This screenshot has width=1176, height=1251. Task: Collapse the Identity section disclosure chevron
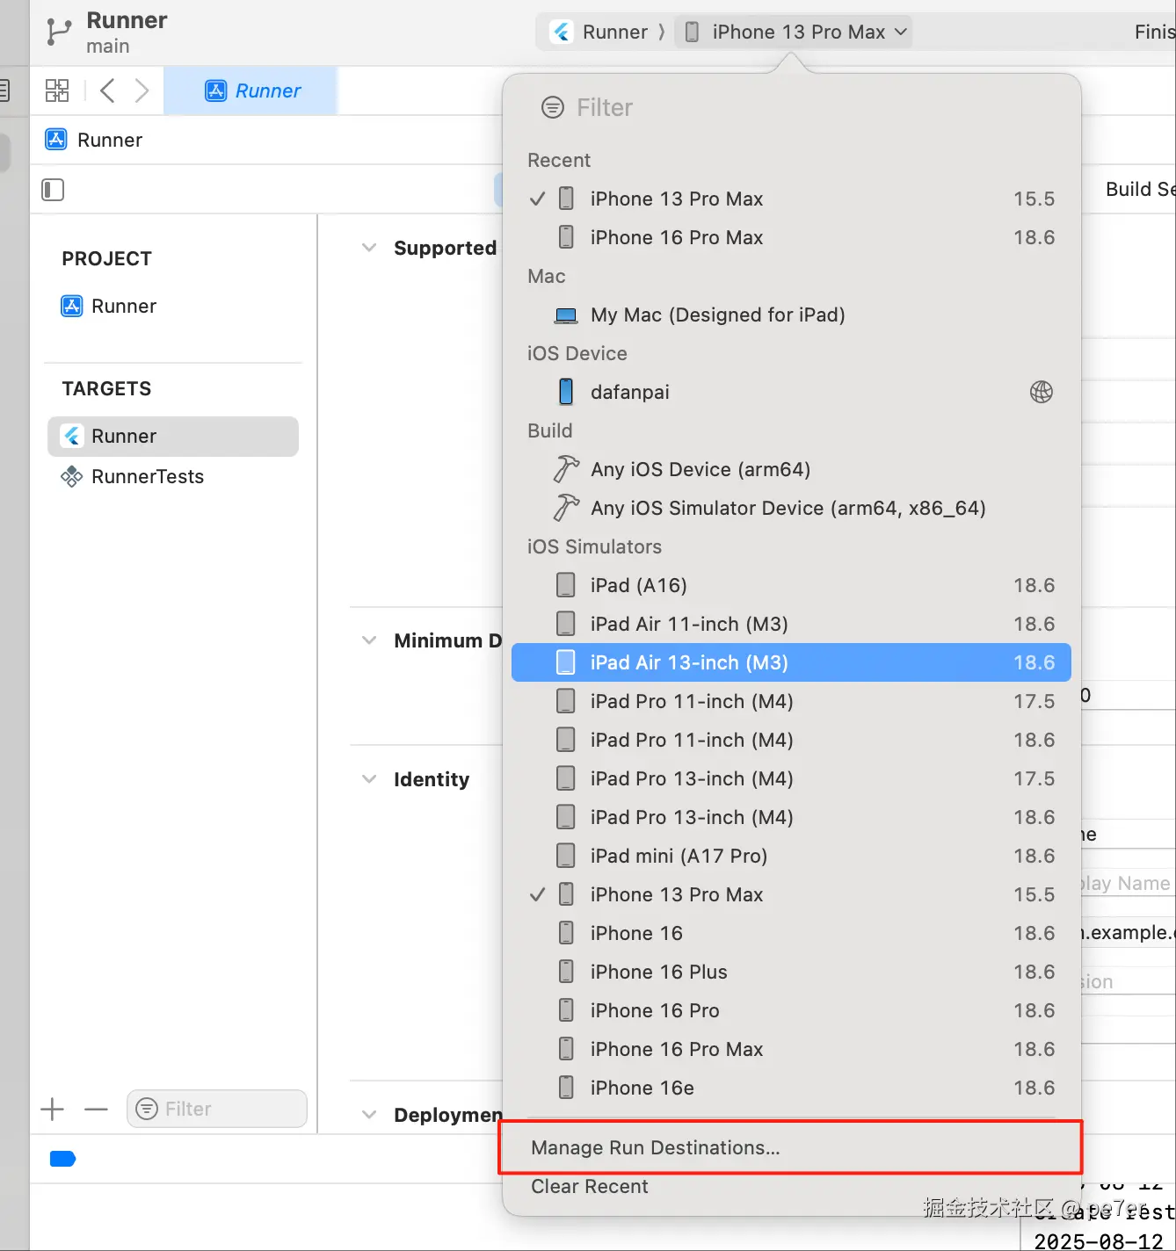(368, 778)
